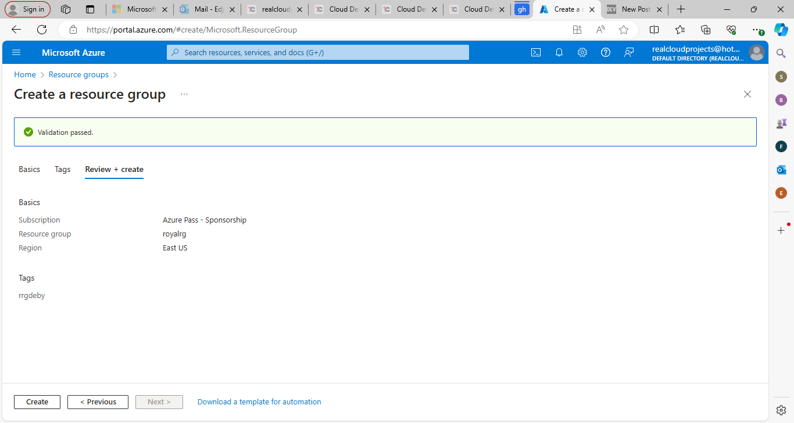Go back with the Previous button
Image resolution: width=794 pixels, height=423 pixels.
click(x=98, y=402)
